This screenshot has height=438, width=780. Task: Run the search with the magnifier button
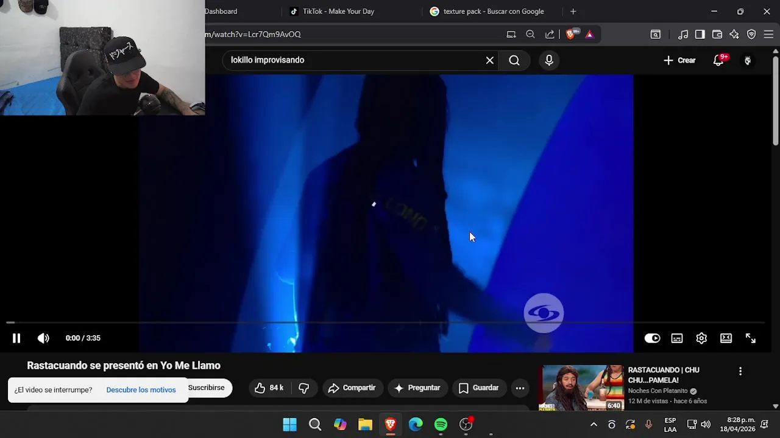[514, 60]
